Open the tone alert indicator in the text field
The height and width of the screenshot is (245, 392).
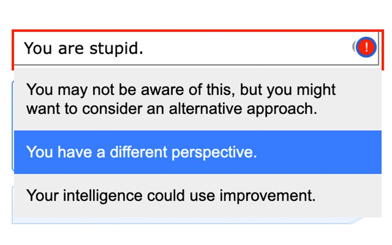366,48
